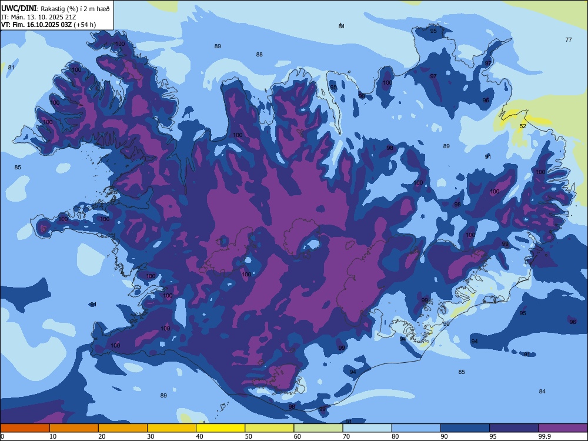Click the dark navy 95–99.9 legend swatch
The image size is (588, 441).
514,428
